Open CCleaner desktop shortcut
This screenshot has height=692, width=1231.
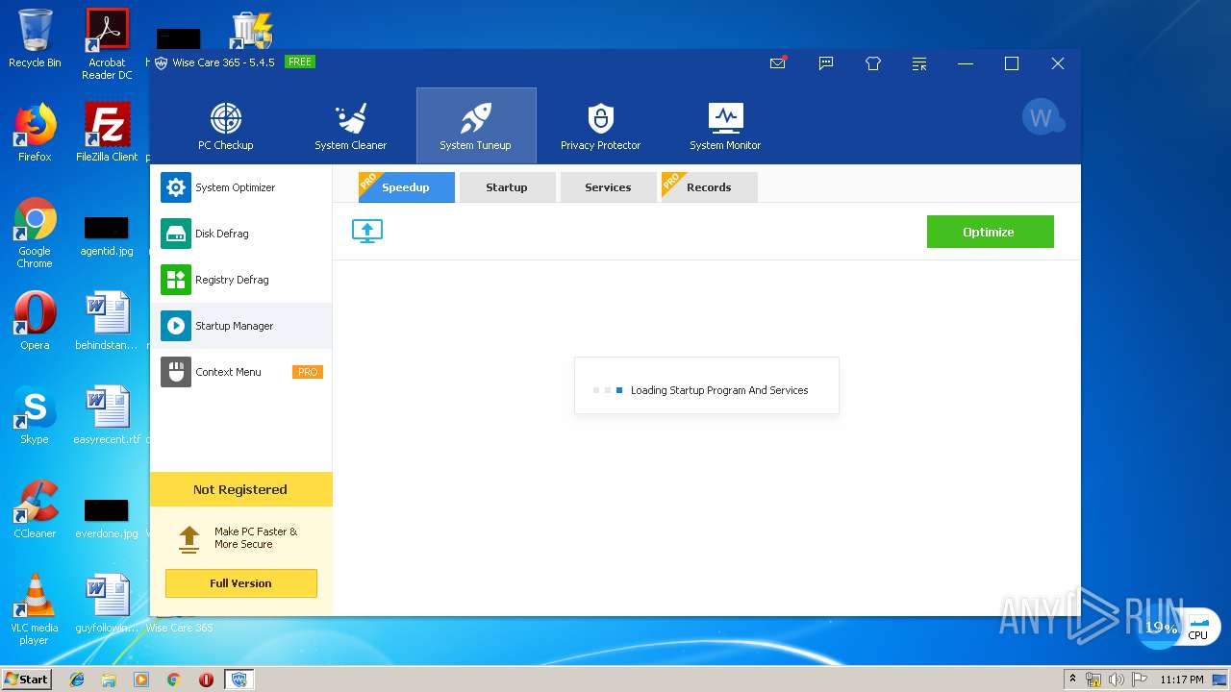35,510
